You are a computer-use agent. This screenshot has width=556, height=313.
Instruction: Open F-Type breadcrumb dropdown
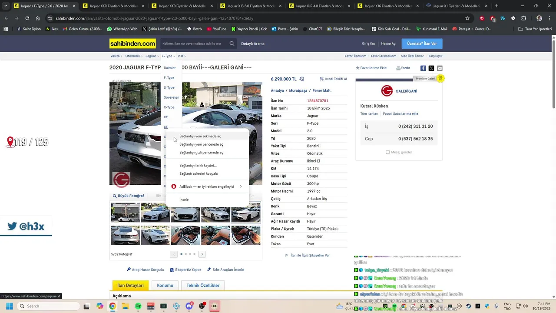(169, 56)
